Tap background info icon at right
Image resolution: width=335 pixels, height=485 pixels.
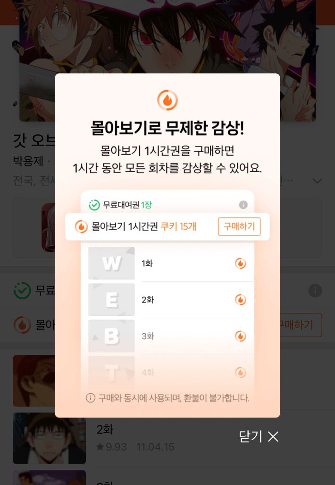[315, 290]
